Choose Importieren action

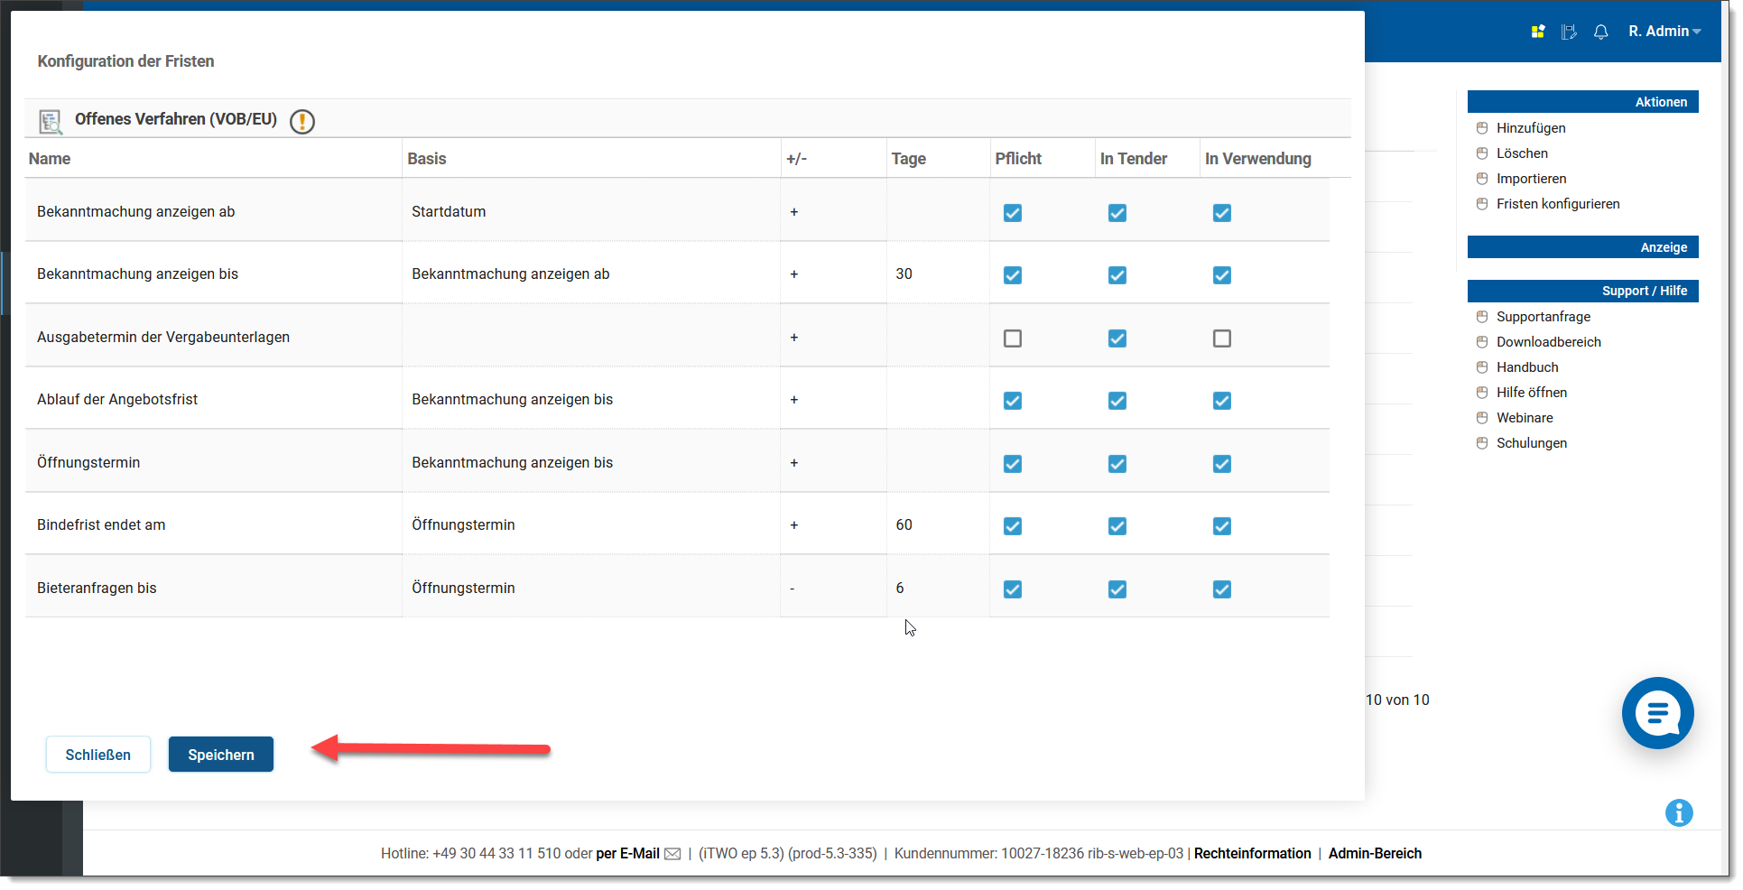(1531, 179)
